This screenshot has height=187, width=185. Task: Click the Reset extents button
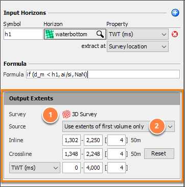[x=159, y=153]
